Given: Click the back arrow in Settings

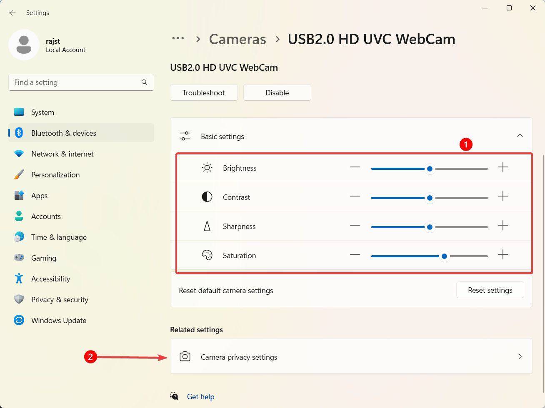Looking at the screenshot, I should (x=12, y=13).
